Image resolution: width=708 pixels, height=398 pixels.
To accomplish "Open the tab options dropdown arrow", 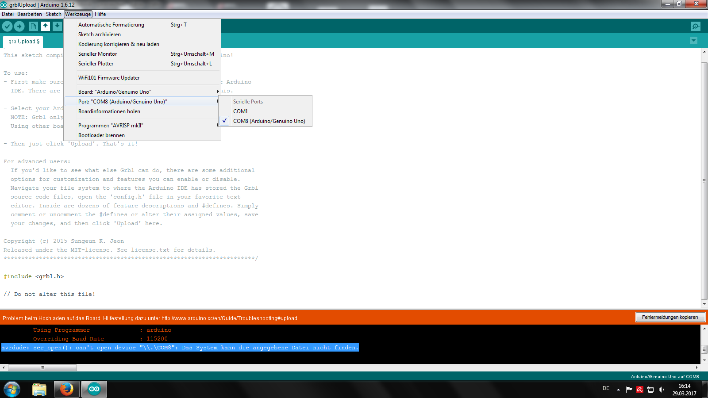I will point(693,41).
